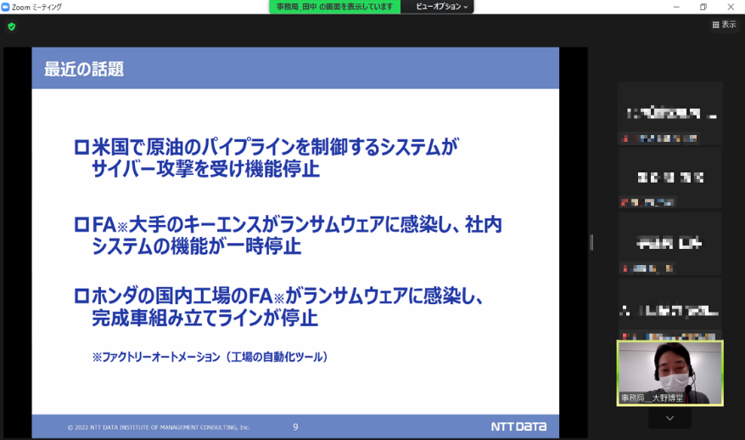
Task: Click the ファクトリーオートメーション footnote text
Action: point(210,358)
